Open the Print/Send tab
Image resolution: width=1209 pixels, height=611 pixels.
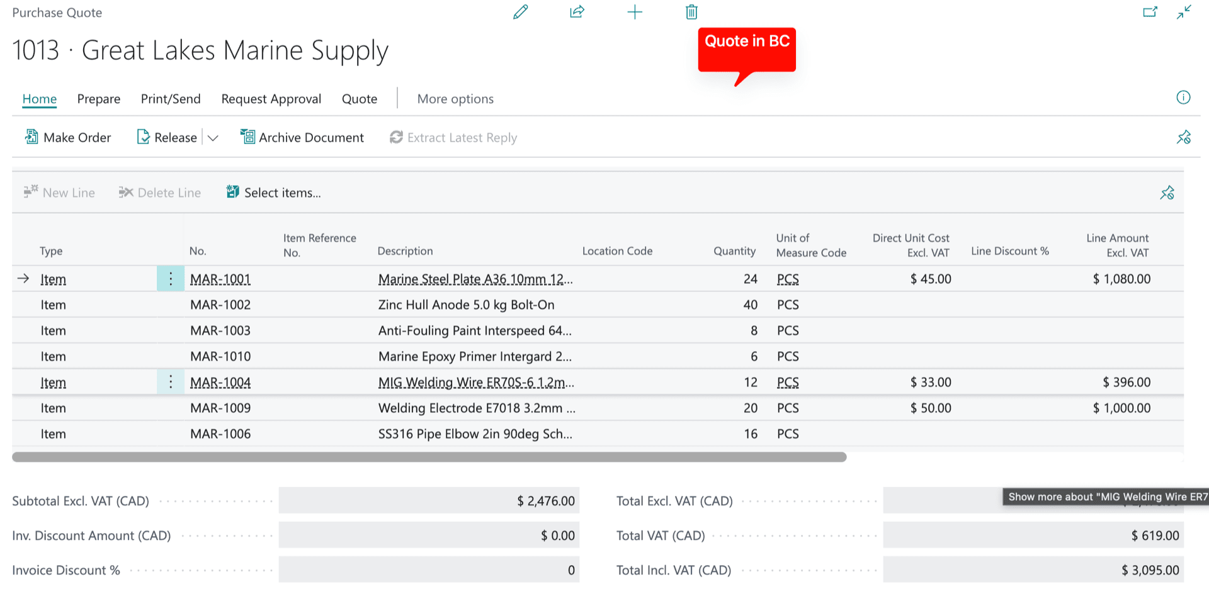[171, 99]
